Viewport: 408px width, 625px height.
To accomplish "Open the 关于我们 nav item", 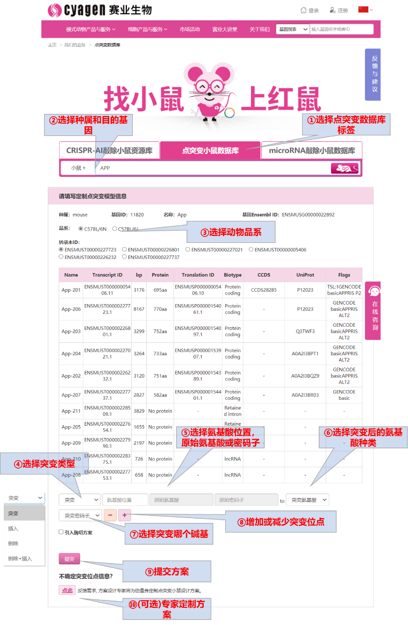I will (x=260, y=29).
